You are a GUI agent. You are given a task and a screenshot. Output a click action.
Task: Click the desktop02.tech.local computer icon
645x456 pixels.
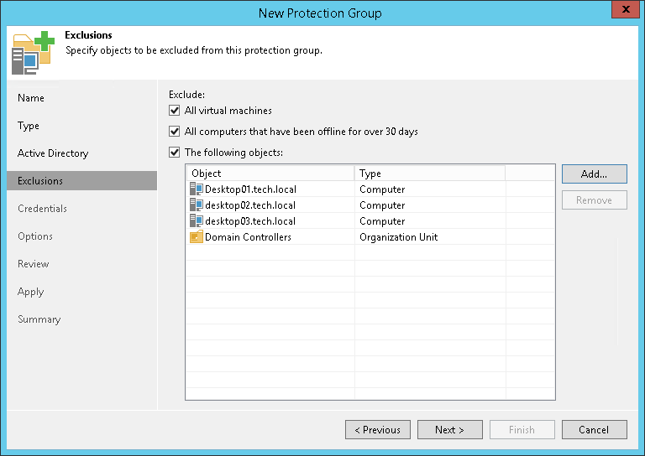[x=197, y=205]
